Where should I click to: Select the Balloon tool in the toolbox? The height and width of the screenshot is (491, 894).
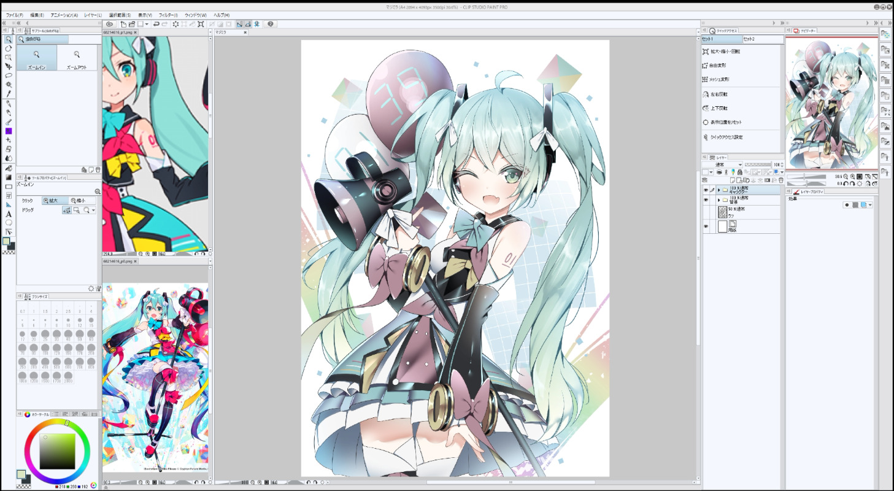9,222
